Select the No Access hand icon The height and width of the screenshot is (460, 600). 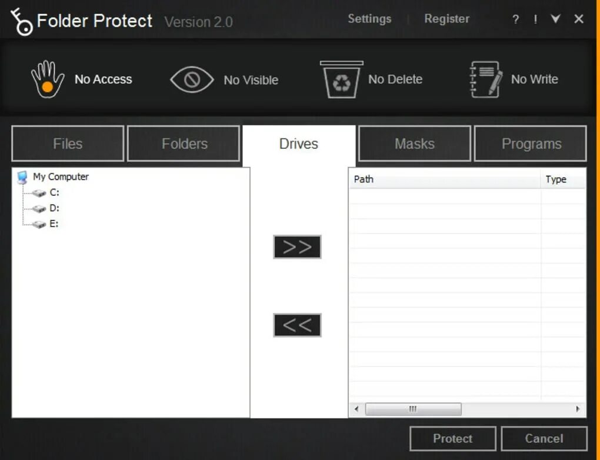click(x=48, y=79)
